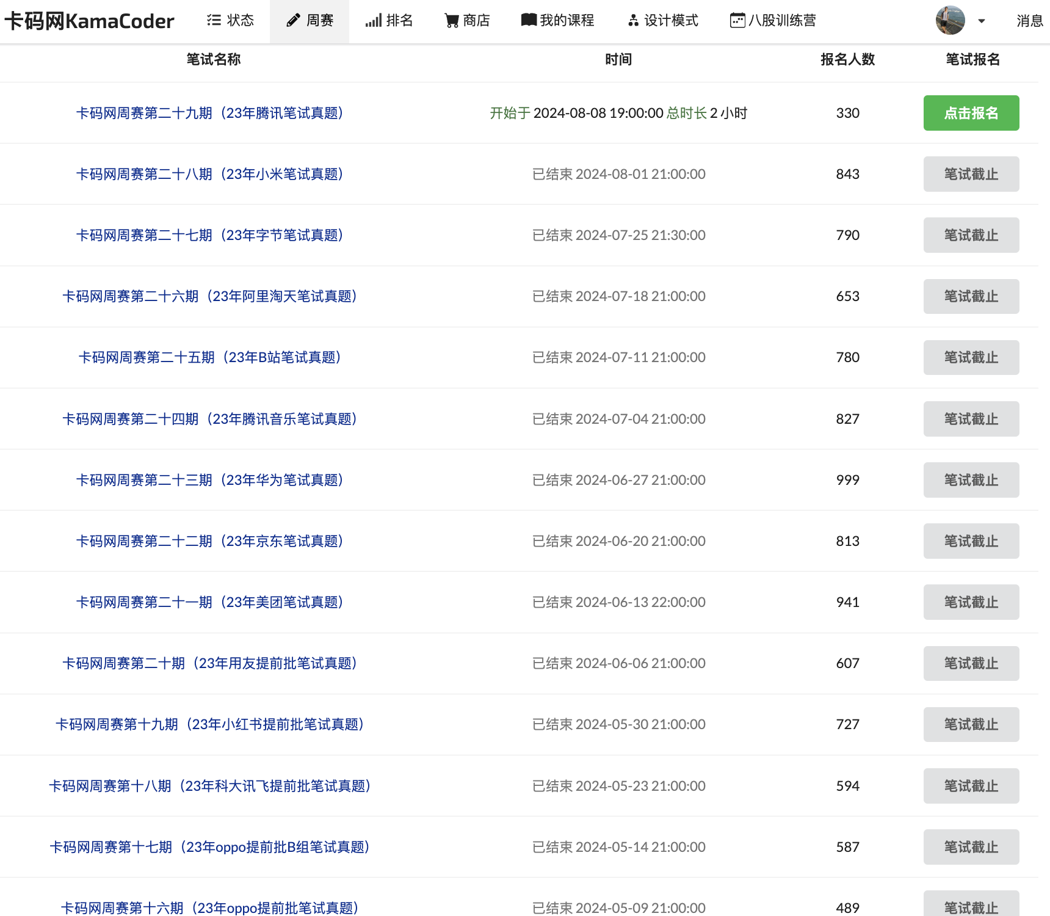Click 笔试截止 button for 第十九期 row
Image resolution: width=1050 pixels, height=916 pixels.
point(971,724)
